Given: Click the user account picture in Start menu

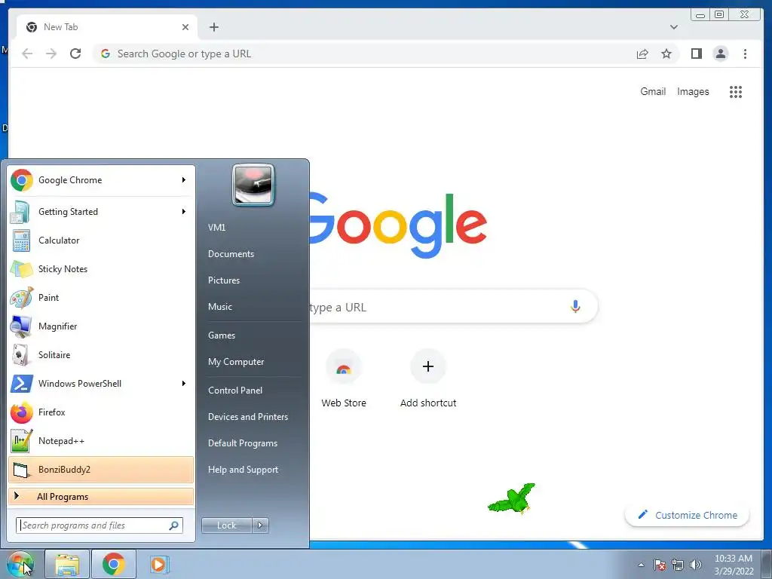Looking at the screenshot, I should tap(253, 185).
